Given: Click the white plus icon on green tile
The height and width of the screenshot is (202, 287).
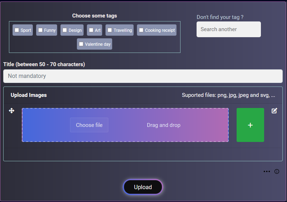Looking at the screenshot, I should click(250, 125).
